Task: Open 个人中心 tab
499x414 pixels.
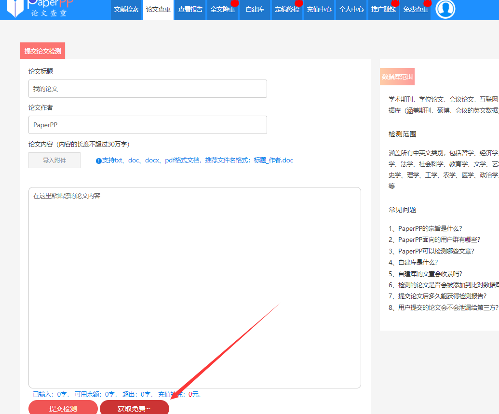Action: click(351, 10)
